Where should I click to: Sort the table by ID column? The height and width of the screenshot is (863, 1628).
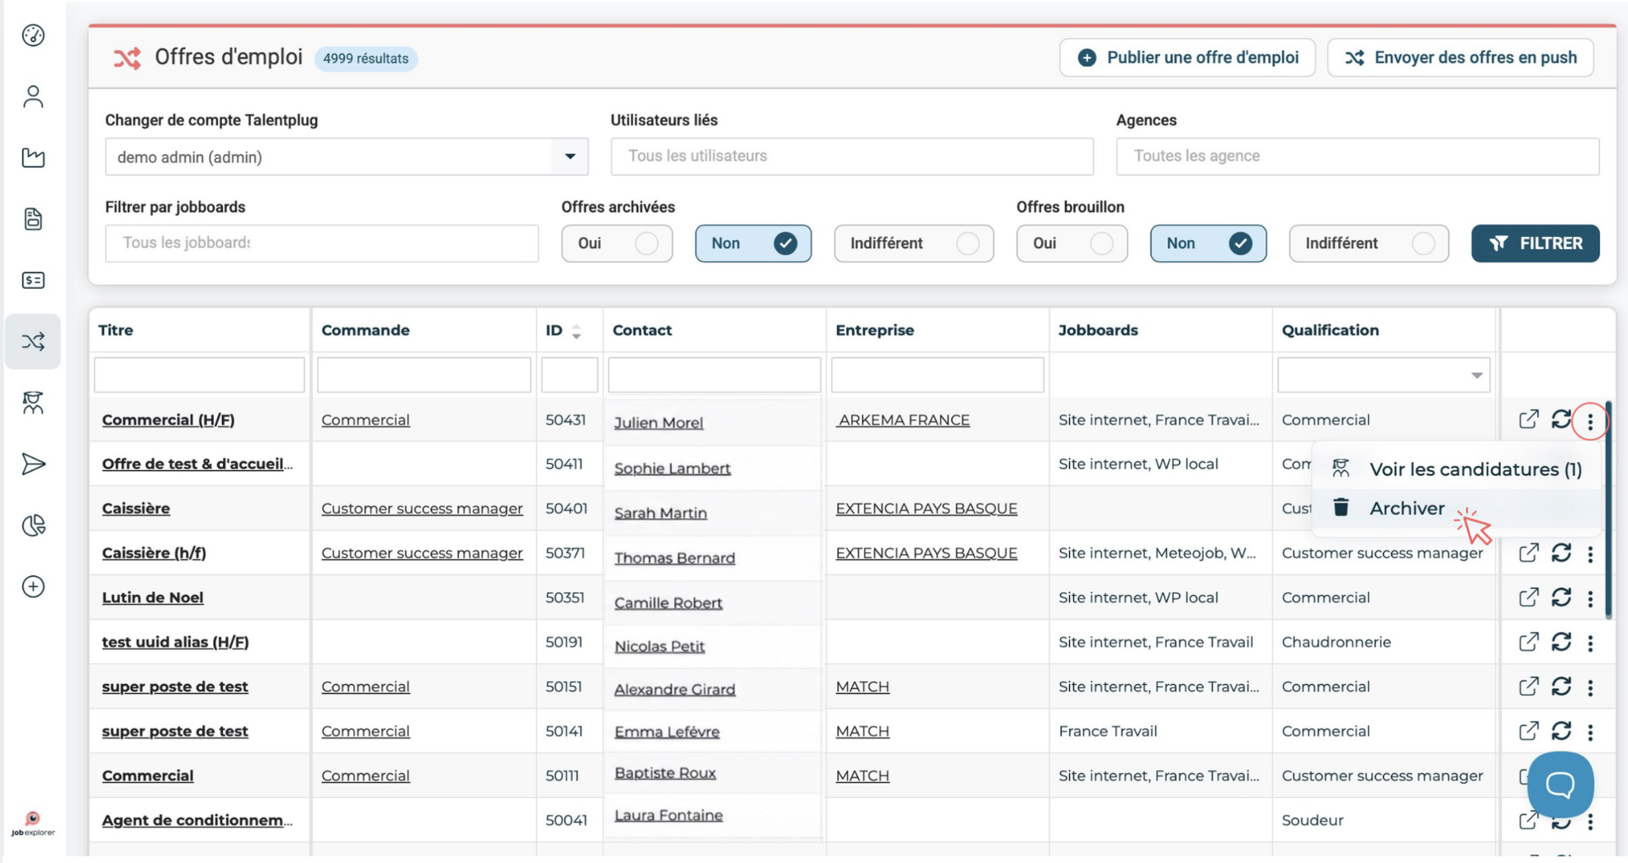pyautogui.click(x=576, y=332)
